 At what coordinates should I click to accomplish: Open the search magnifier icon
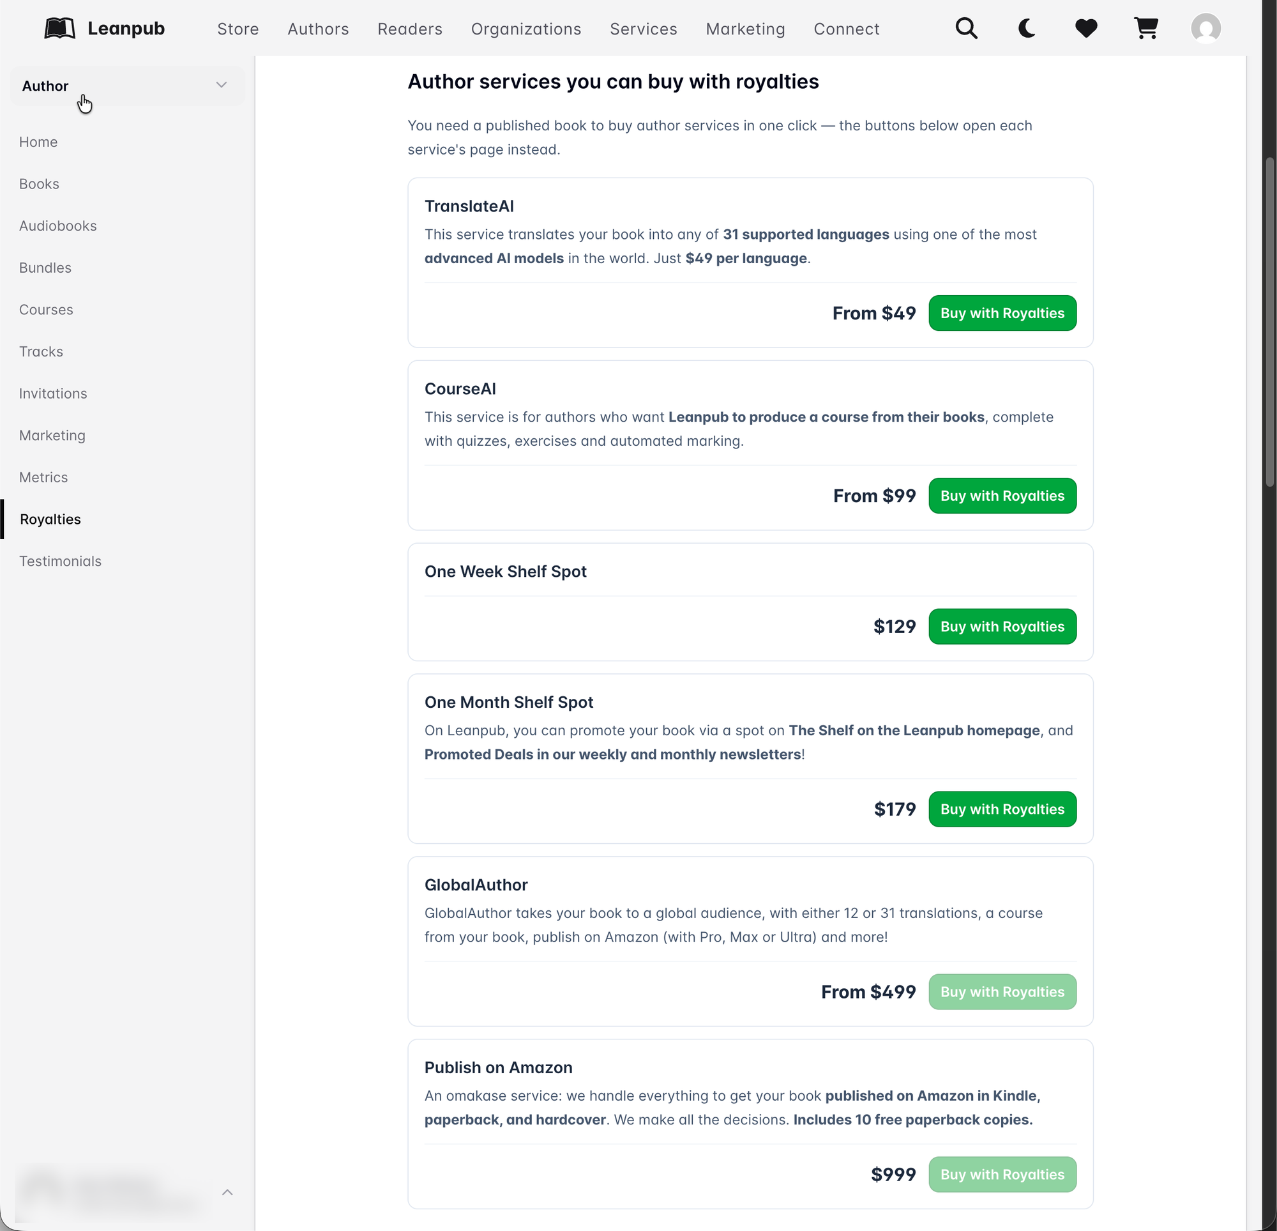[x=966, y=29]
